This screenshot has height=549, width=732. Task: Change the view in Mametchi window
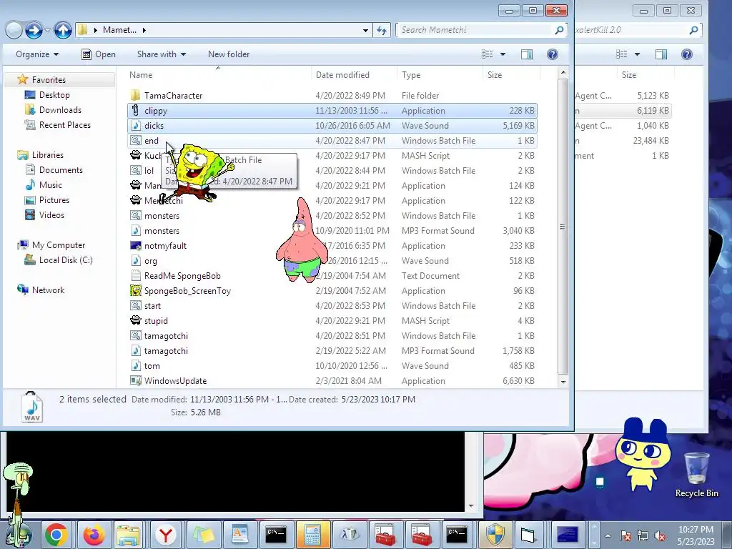point(488,54)
